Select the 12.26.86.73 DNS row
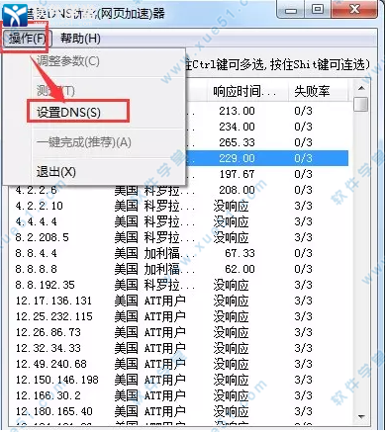The height and width of the screenshot is (432, 385). (x=178, y=332)
